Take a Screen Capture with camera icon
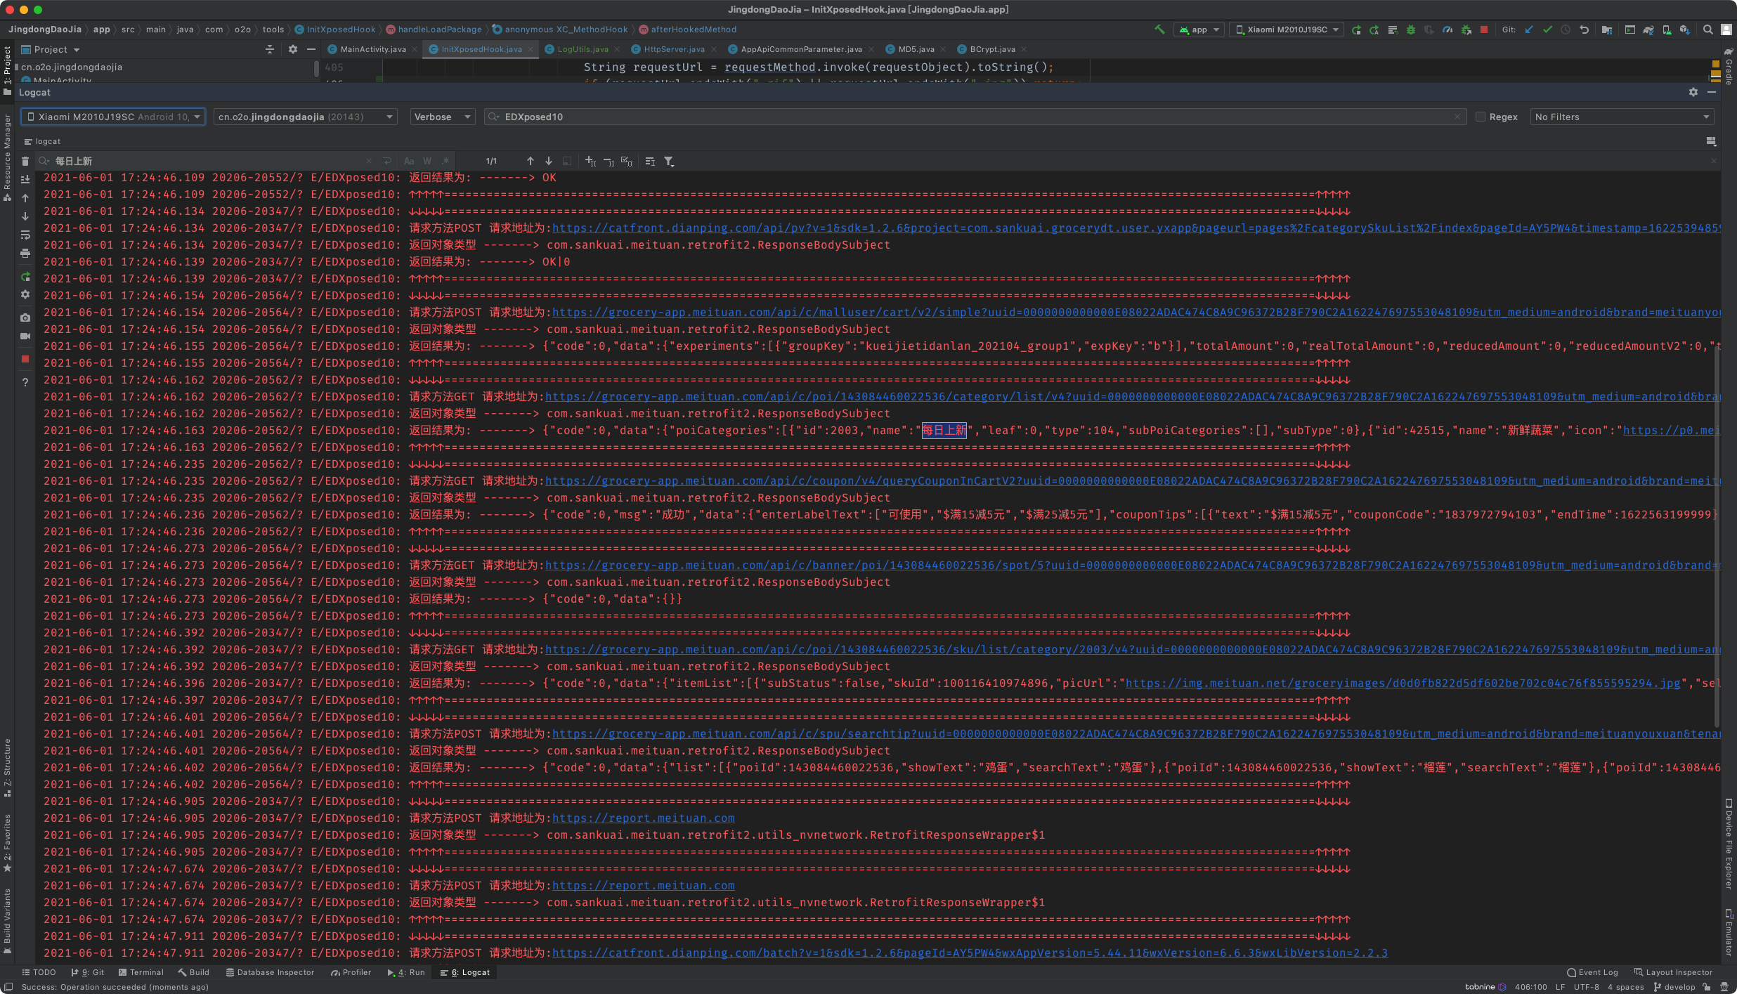This screenshot has height=994, width=1737. (25, 318)
